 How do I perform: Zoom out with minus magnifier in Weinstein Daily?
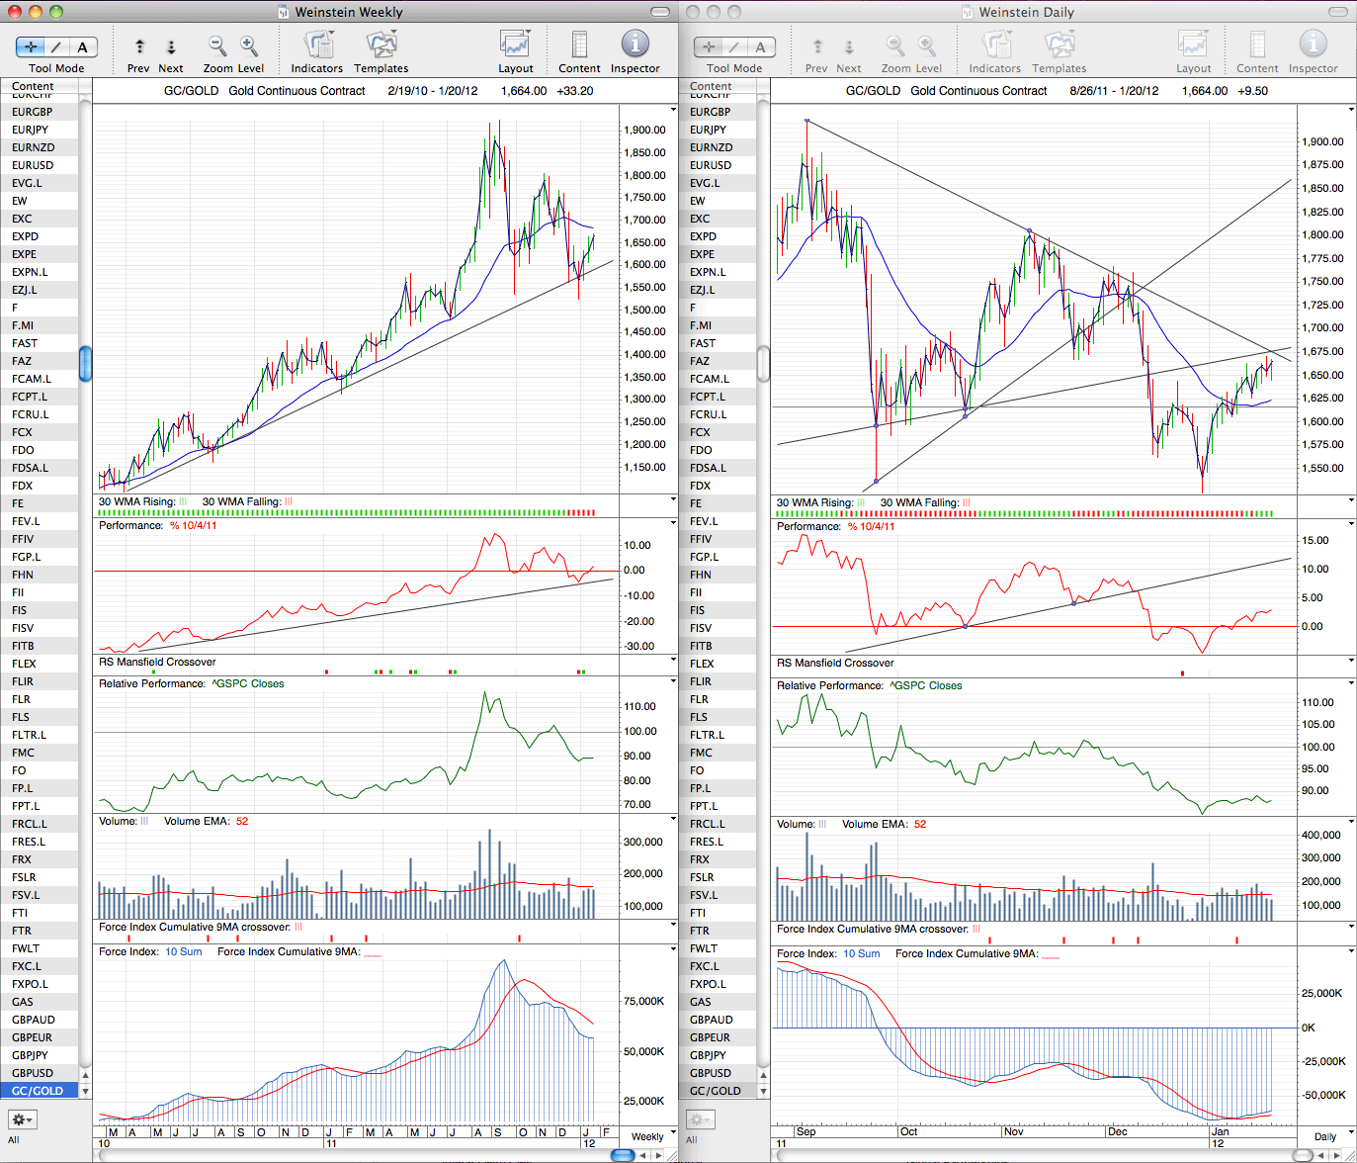coord(895,45)
